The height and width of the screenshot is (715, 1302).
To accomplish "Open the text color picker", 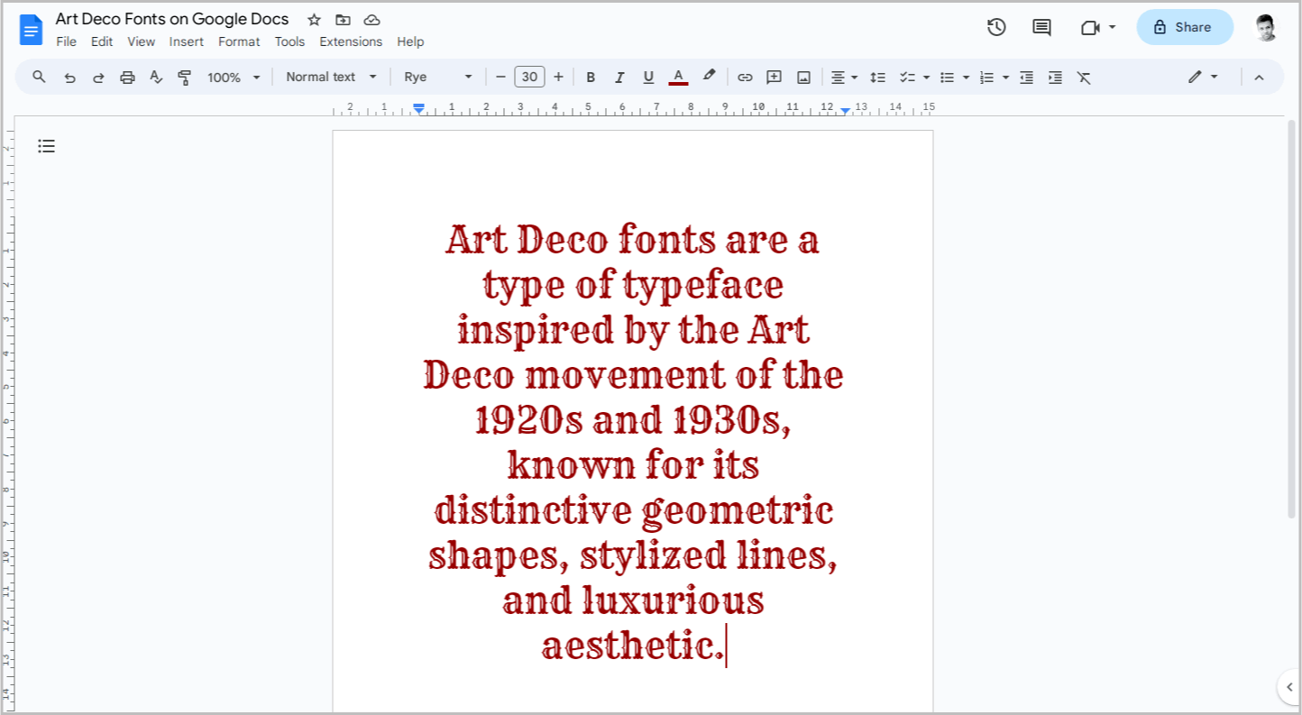I will (x=678, y=77).
